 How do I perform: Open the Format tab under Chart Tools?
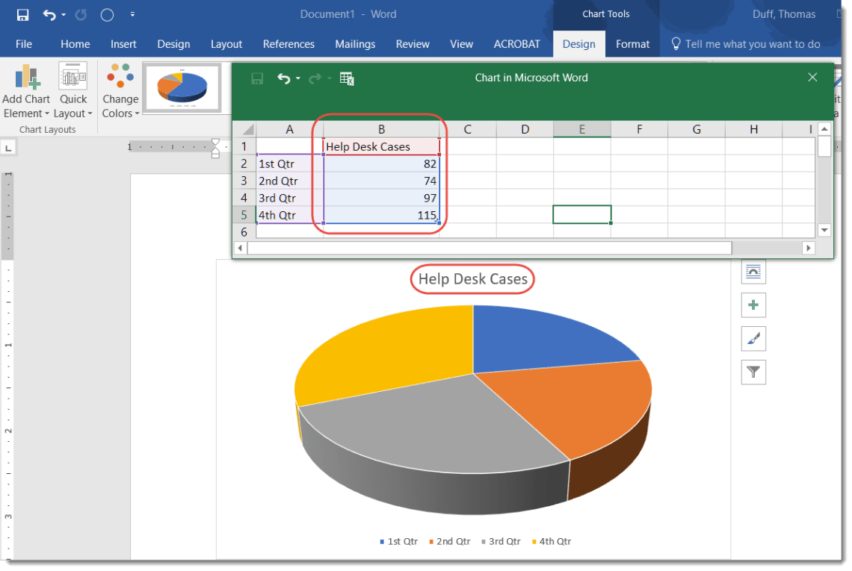tap(632, 44)
